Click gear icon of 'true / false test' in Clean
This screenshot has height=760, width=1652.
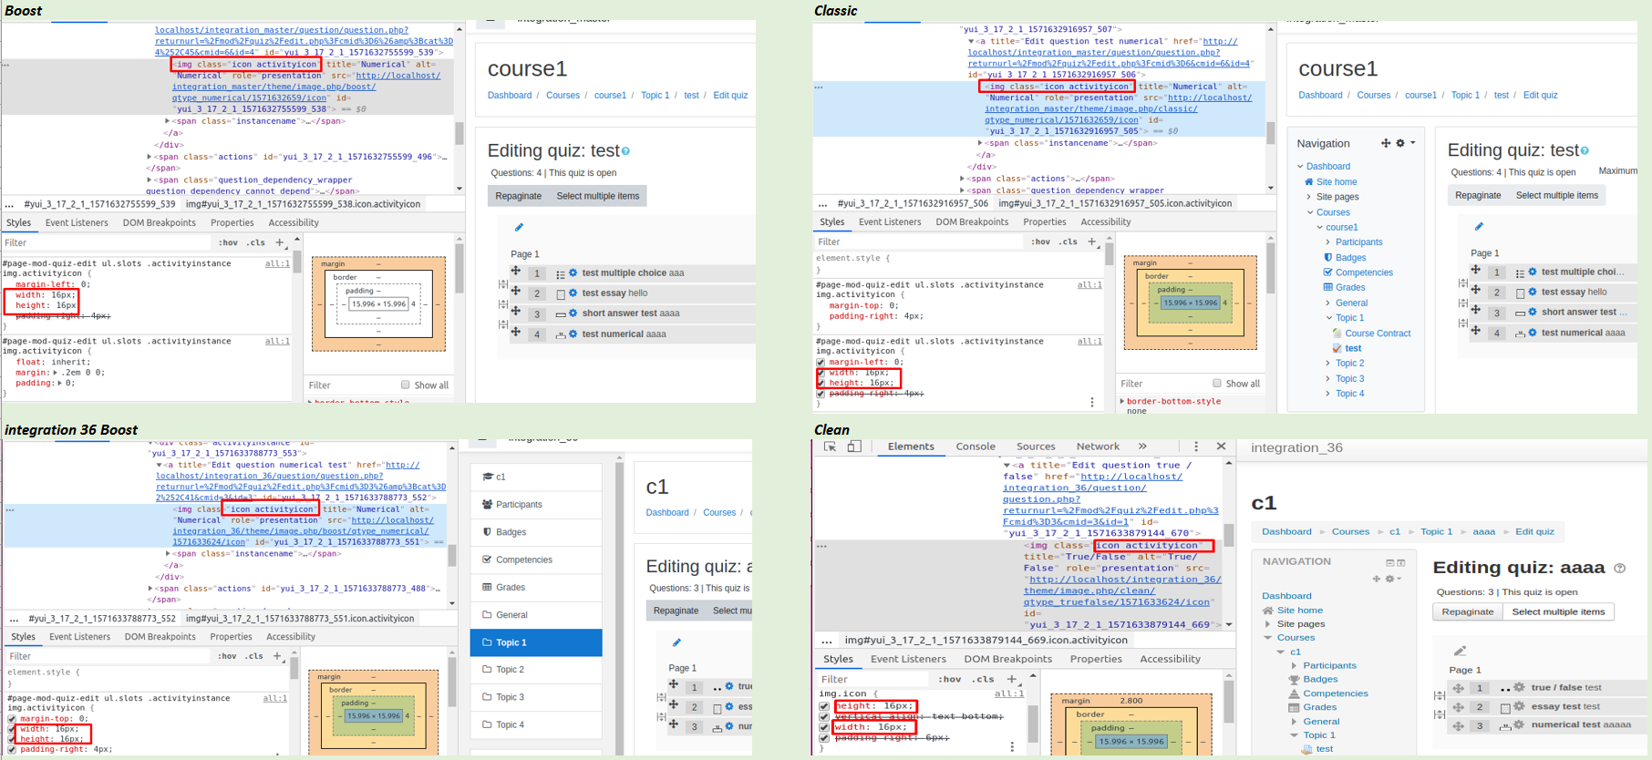1519,688
